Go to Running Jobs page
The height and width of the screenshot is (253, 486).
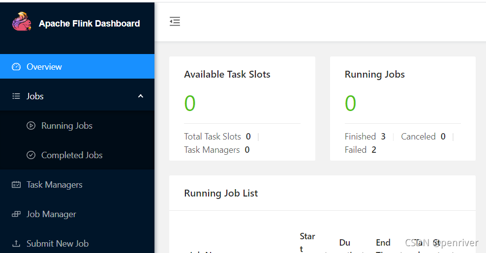[77, 125]
